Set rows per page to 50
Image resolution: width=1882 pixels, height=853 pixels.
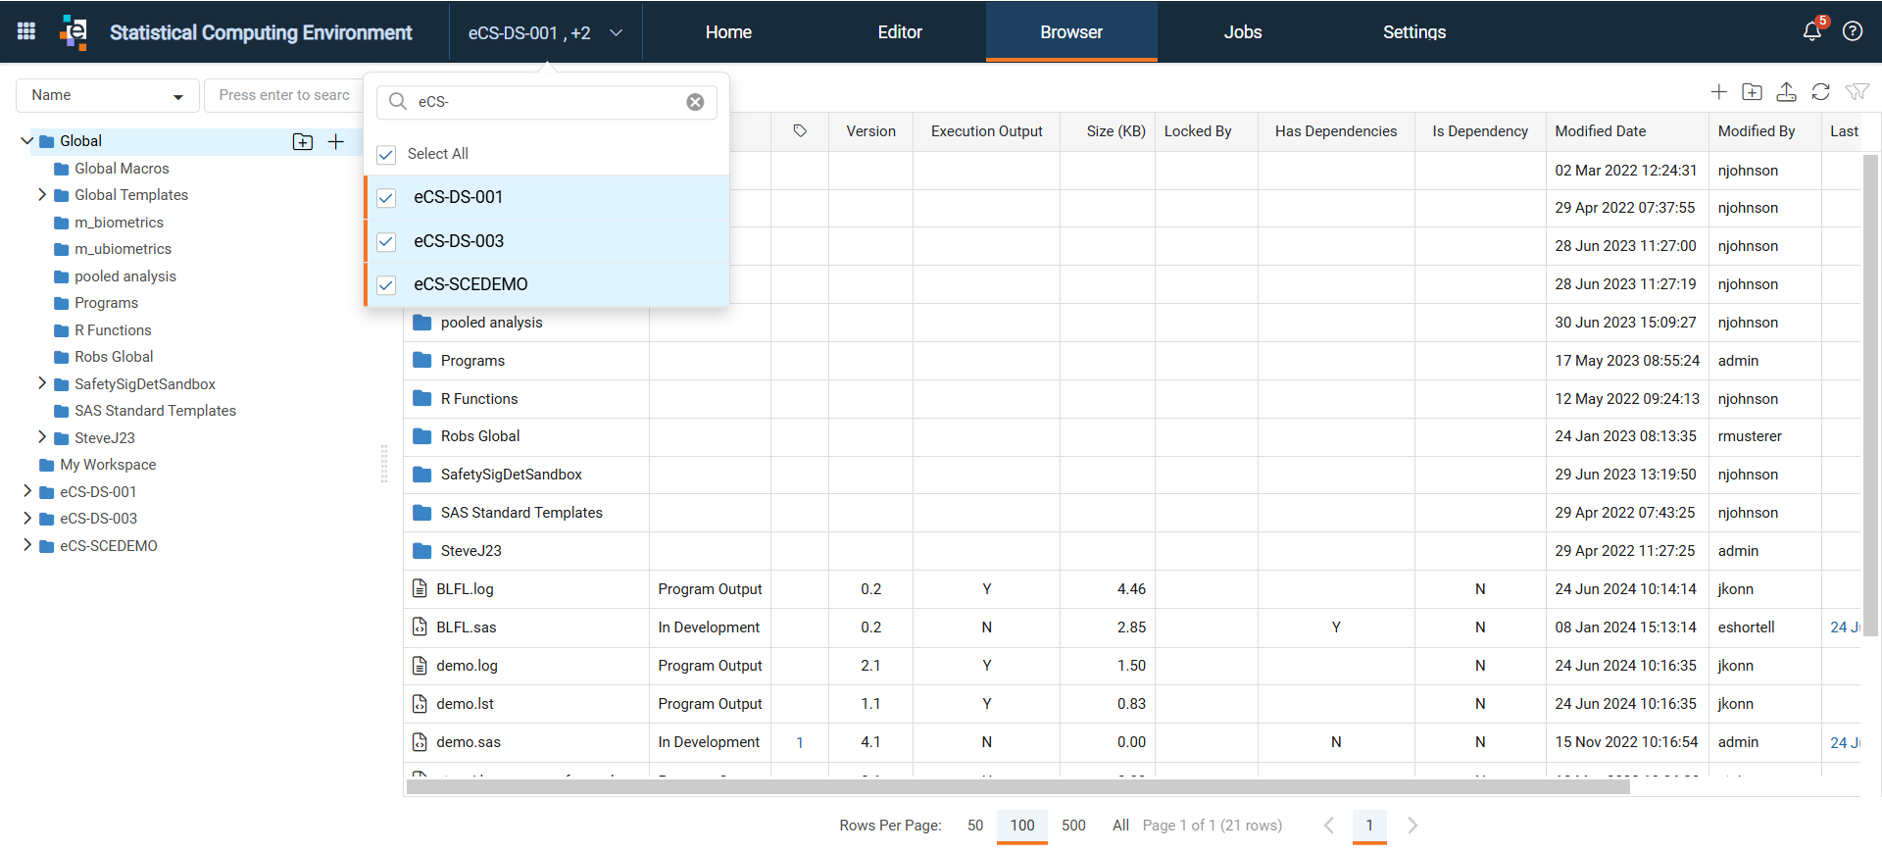coord(975,826)
